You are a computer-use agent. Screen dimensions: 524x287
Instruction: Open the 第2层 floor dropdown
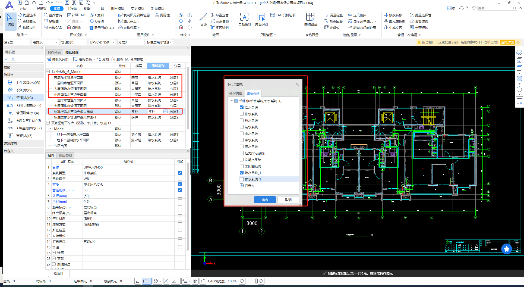coord(17,42)
